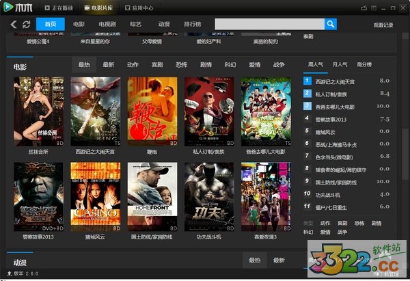Viewport: 410px width, 281px height.
Task: Filter movies by 剧情
Action: (206, 65)
